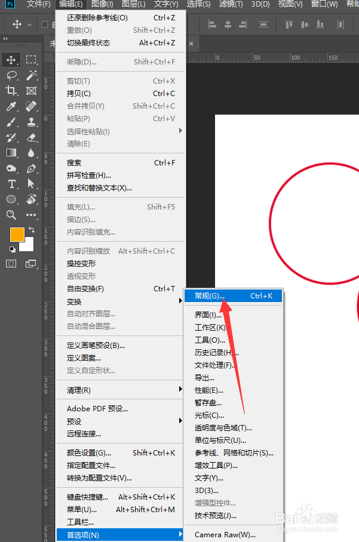Choose 还原删除参考线(O) in edit menu
The image size is (359, 542).
[121, 18]
